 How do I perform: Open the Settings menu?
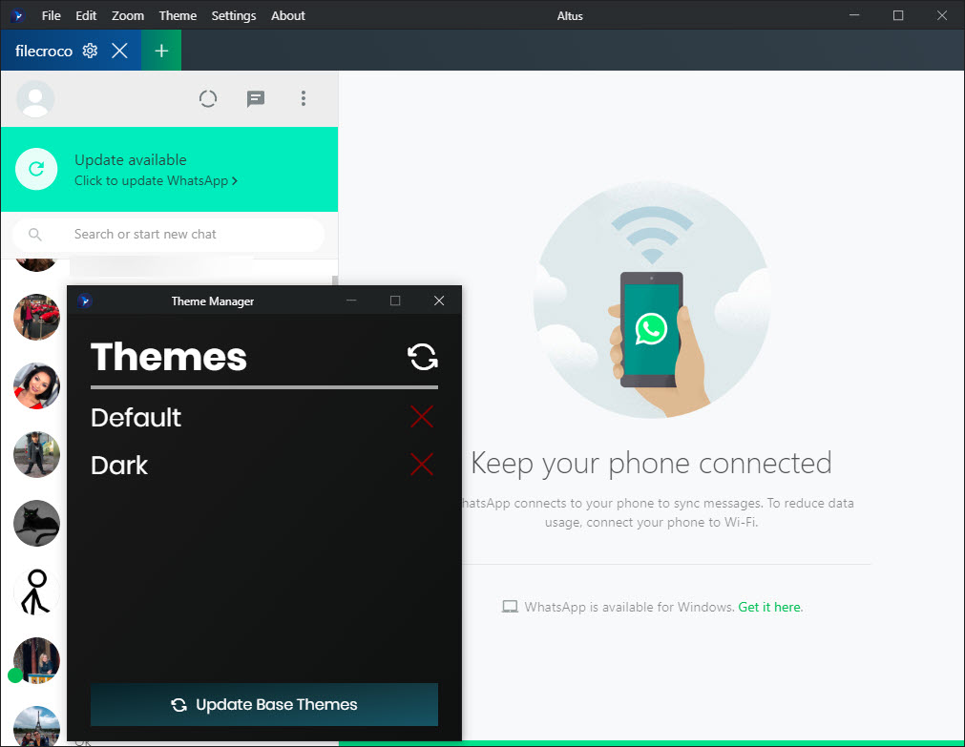tap(233, 15)
